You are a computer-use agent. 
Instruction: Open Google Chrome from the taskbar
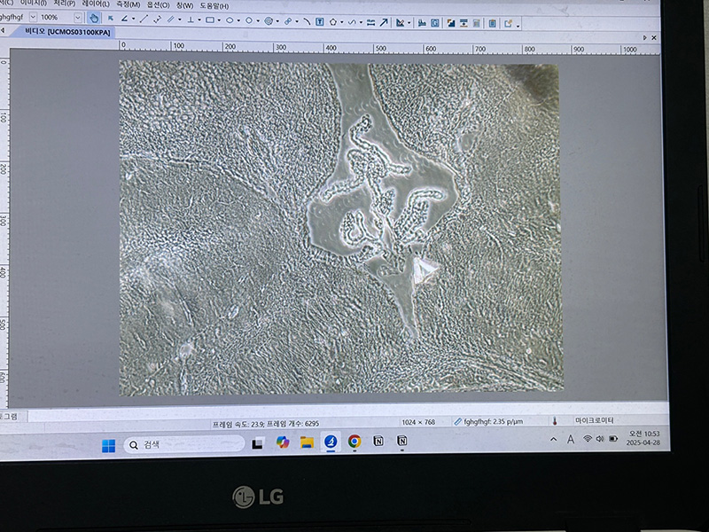coord(354,441)
